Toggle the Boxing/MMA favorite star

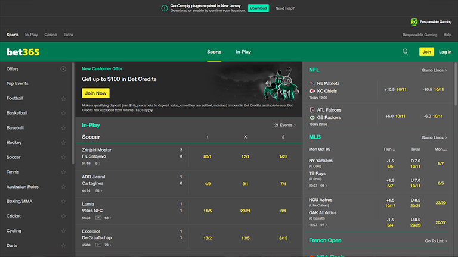pyautogui.click(x=63, y=201)
